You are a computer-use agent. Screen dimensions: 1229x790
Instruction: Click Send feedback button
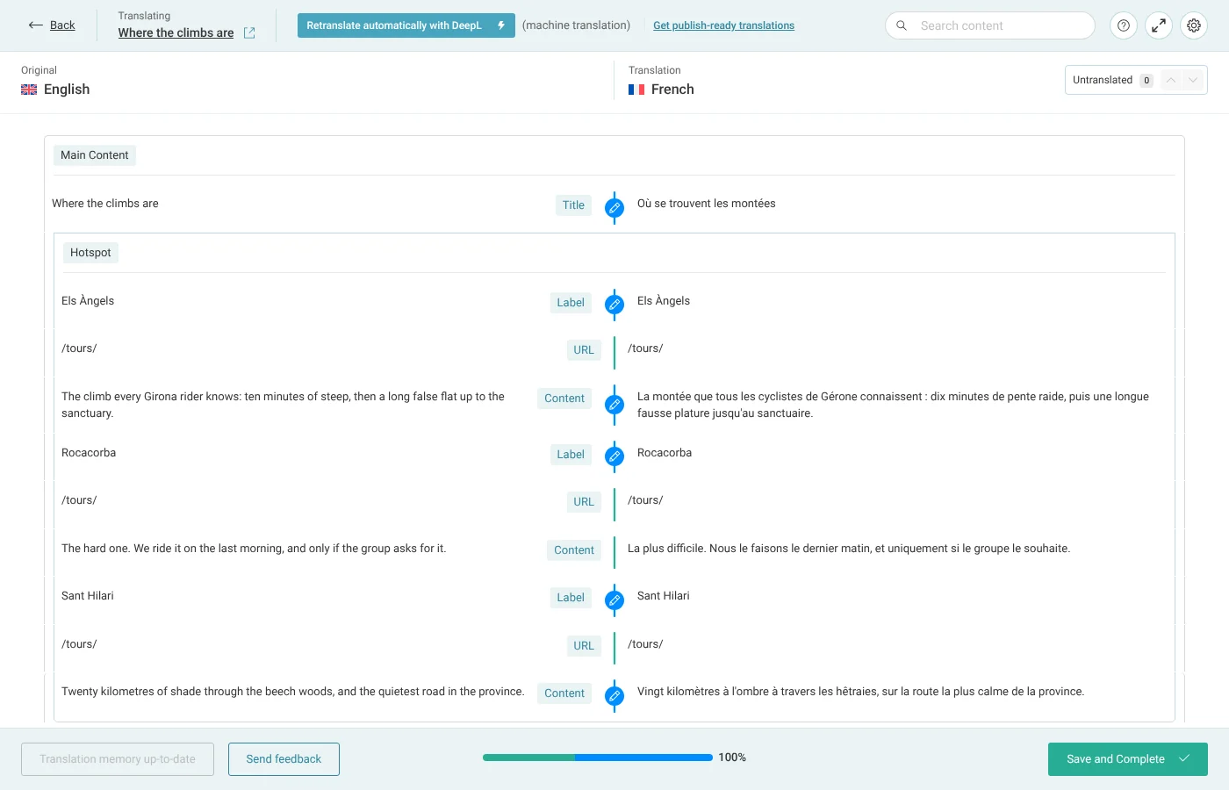pyautogui.click(x=284, y=759)
